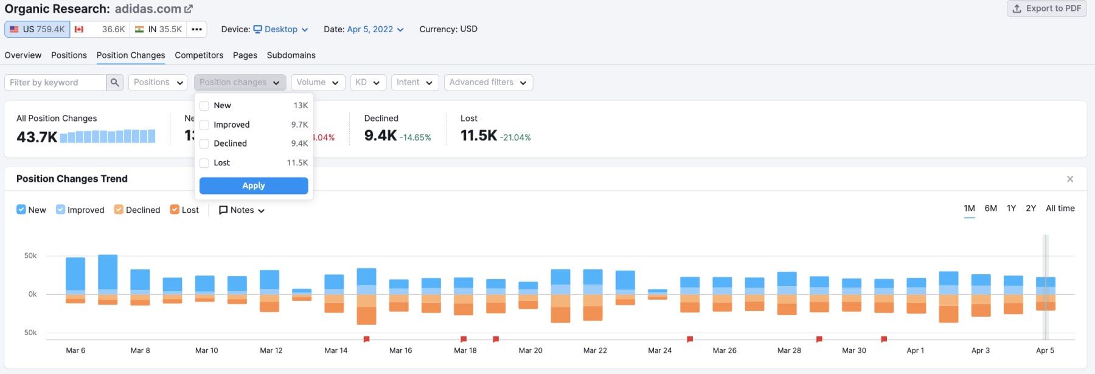Select the India flag database
The image size is (1095, 374).
tap(158, 29)
